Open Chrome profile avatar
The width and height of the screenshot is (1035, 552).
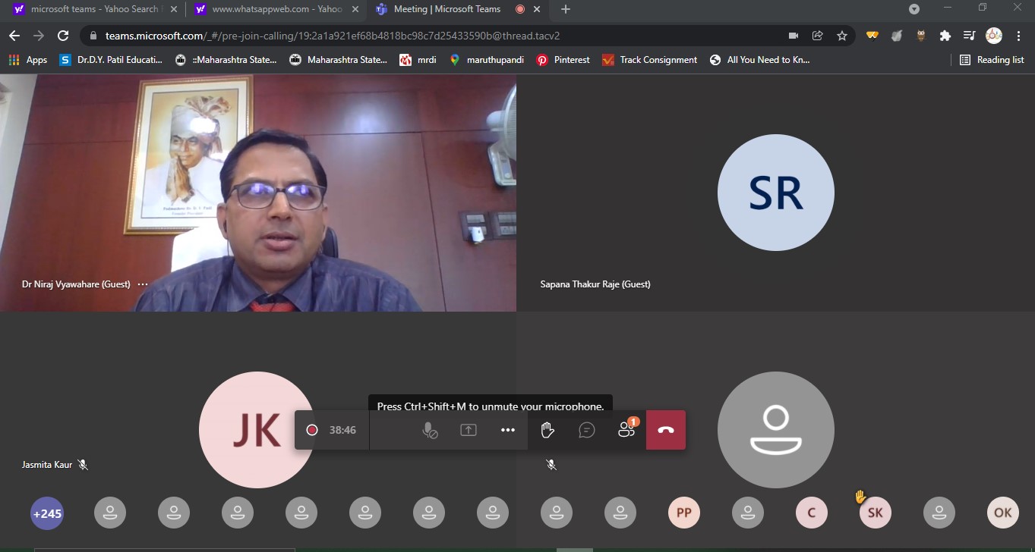pos(993,36)
